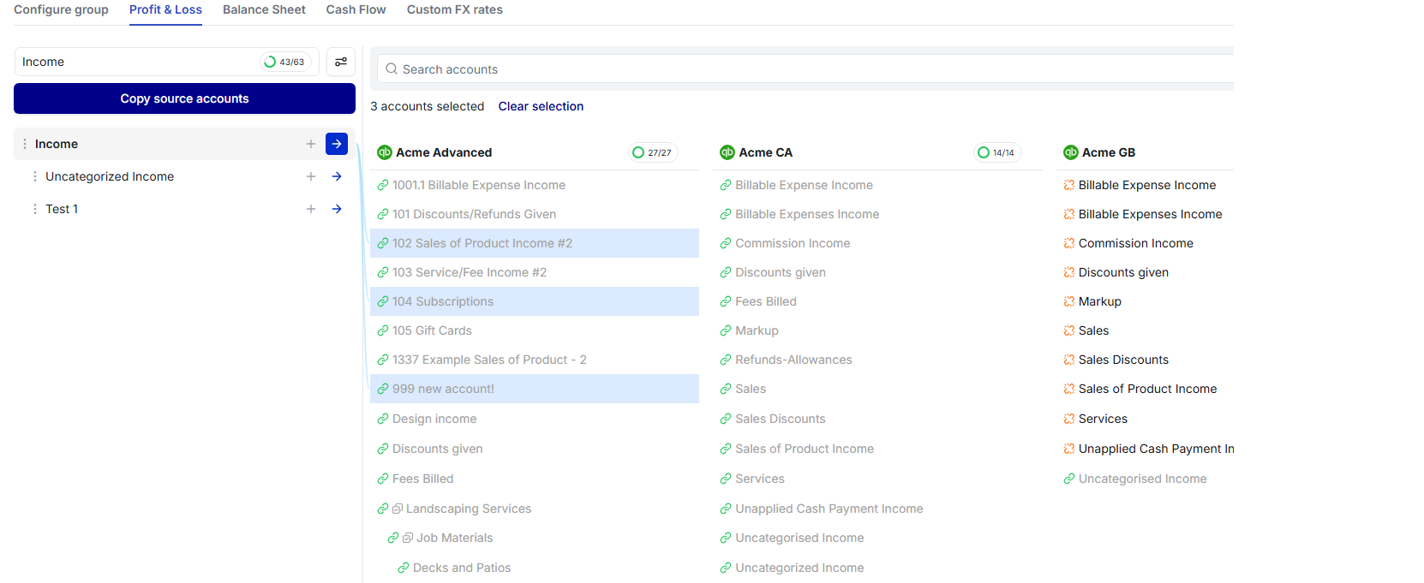This screenshot has height=583, width=1424.
Task: Open the Configure group tab
Action: coord(61,9)
